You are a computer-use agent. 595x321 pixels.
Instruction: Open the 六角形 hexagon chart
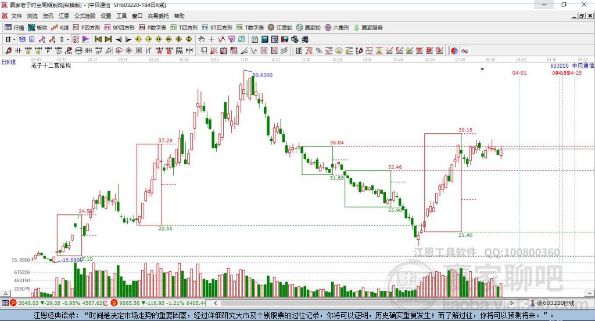(x=337, y=28)
